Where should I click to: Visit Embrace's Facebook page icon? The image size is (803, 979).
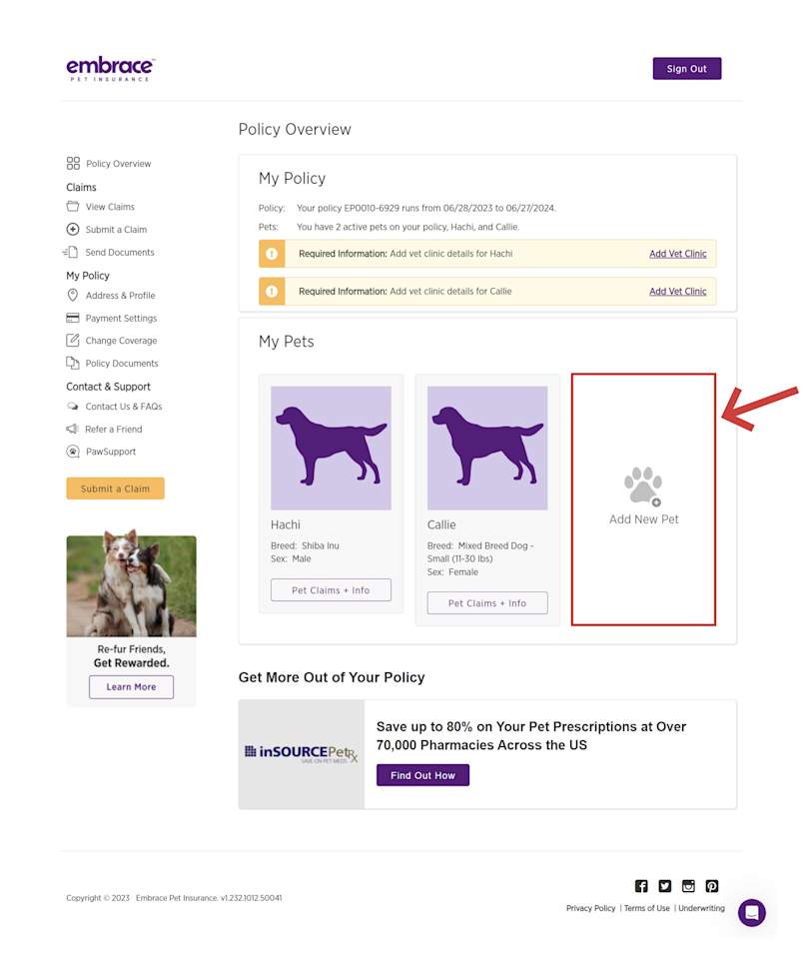pos(640,885)
